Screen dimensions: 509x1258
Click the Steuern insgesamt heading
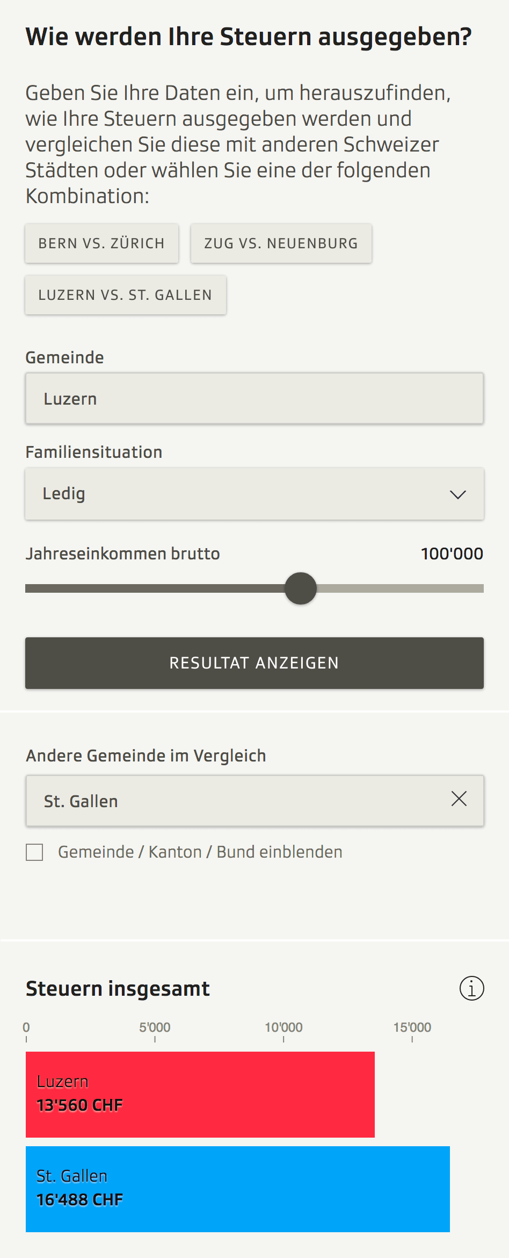(x=118, y=989)
